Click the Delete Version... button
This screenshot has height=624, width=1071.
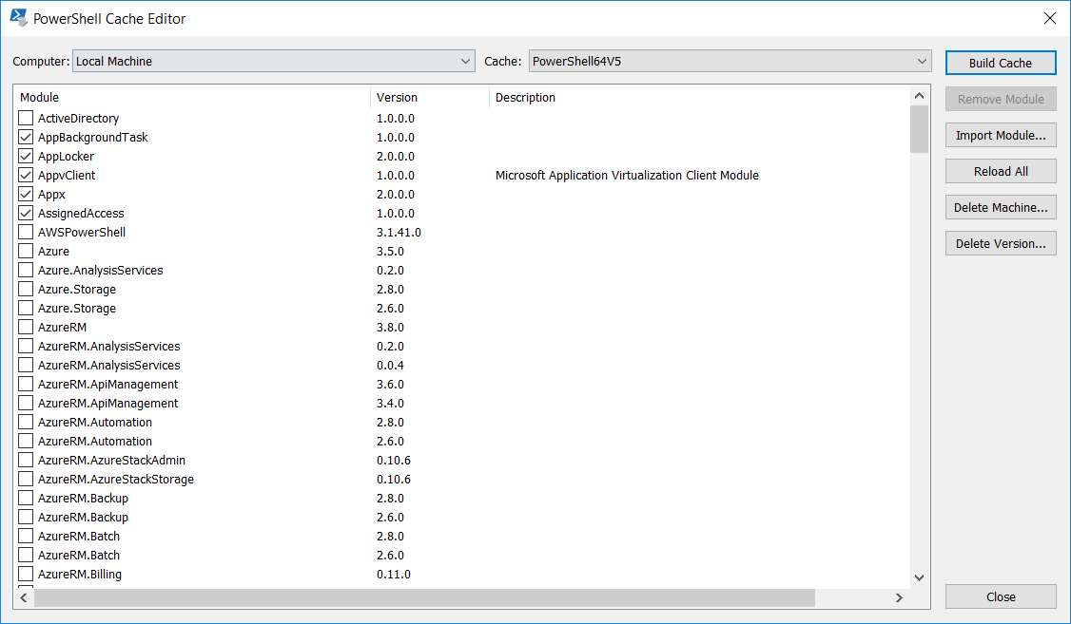coord(1001,243)
